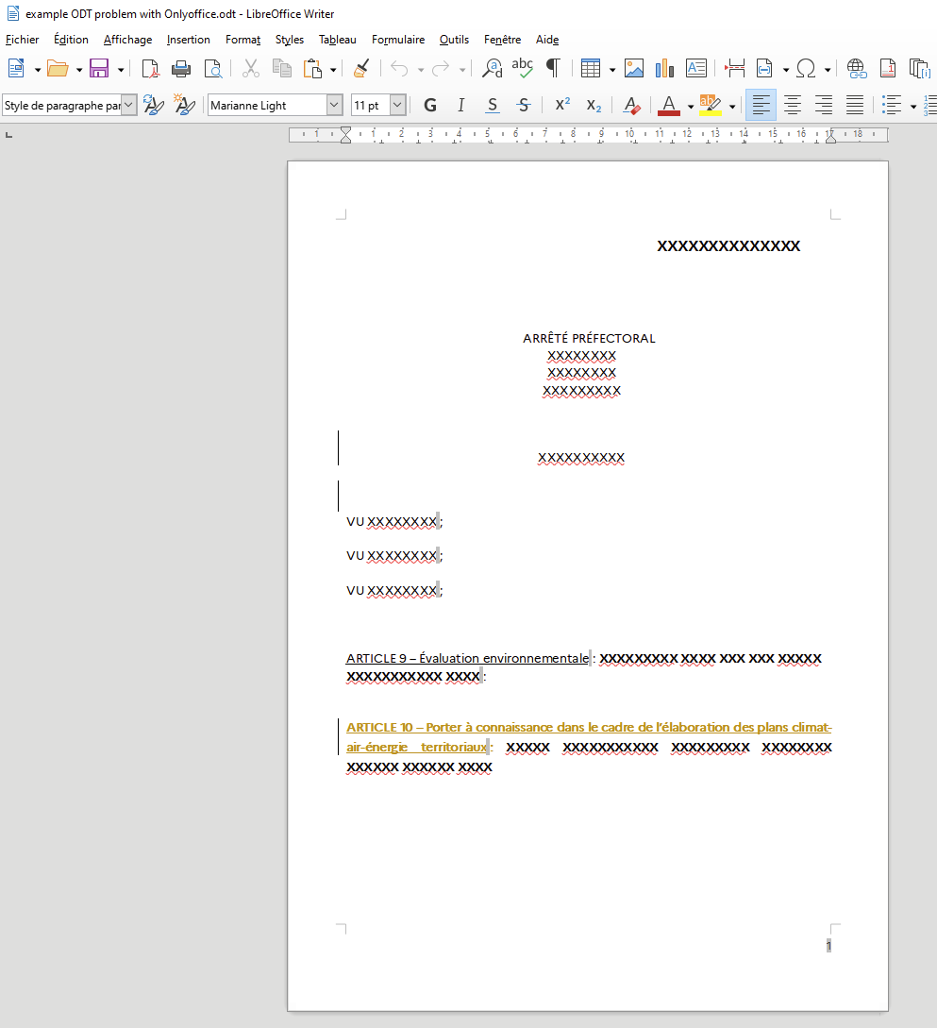
Task: Enable superscript formatting
Action: [561, 105]
